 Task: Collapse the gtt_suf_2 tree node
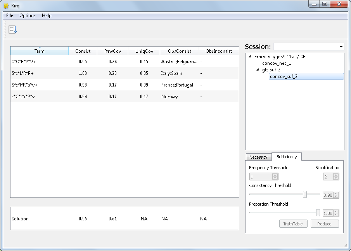[258, 70]
